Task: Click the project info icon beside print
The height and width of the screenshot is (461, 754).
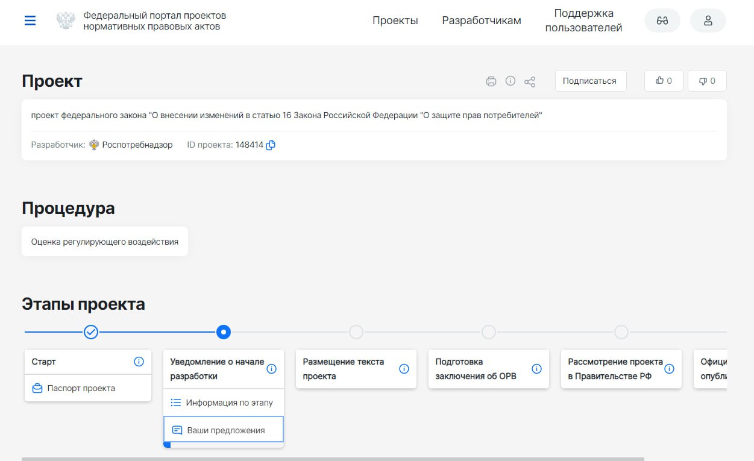Action: click(x=511, y=81)
